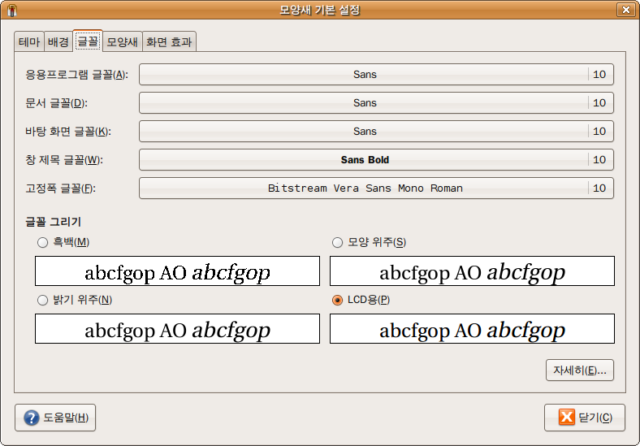Open the 응용프로그램 글꼴 Sans font chooser
The height and width of the screenshot is (446, 640).
click(x=376, y=75)
